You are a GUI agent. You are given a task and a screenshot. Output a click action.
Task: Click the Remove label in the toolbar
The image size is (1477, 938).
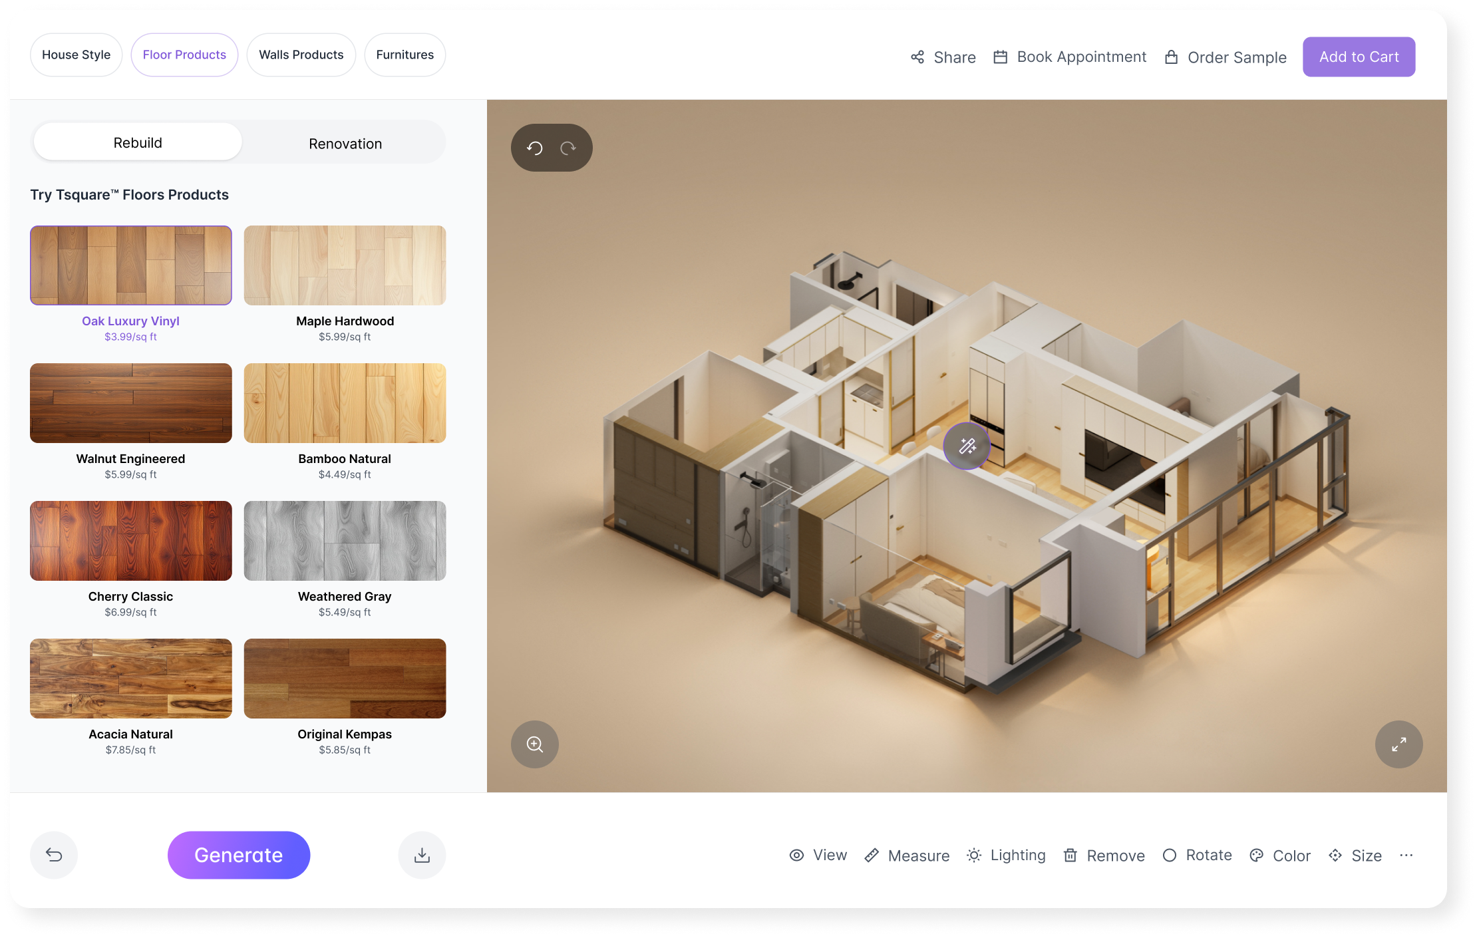pos(1116,856)
